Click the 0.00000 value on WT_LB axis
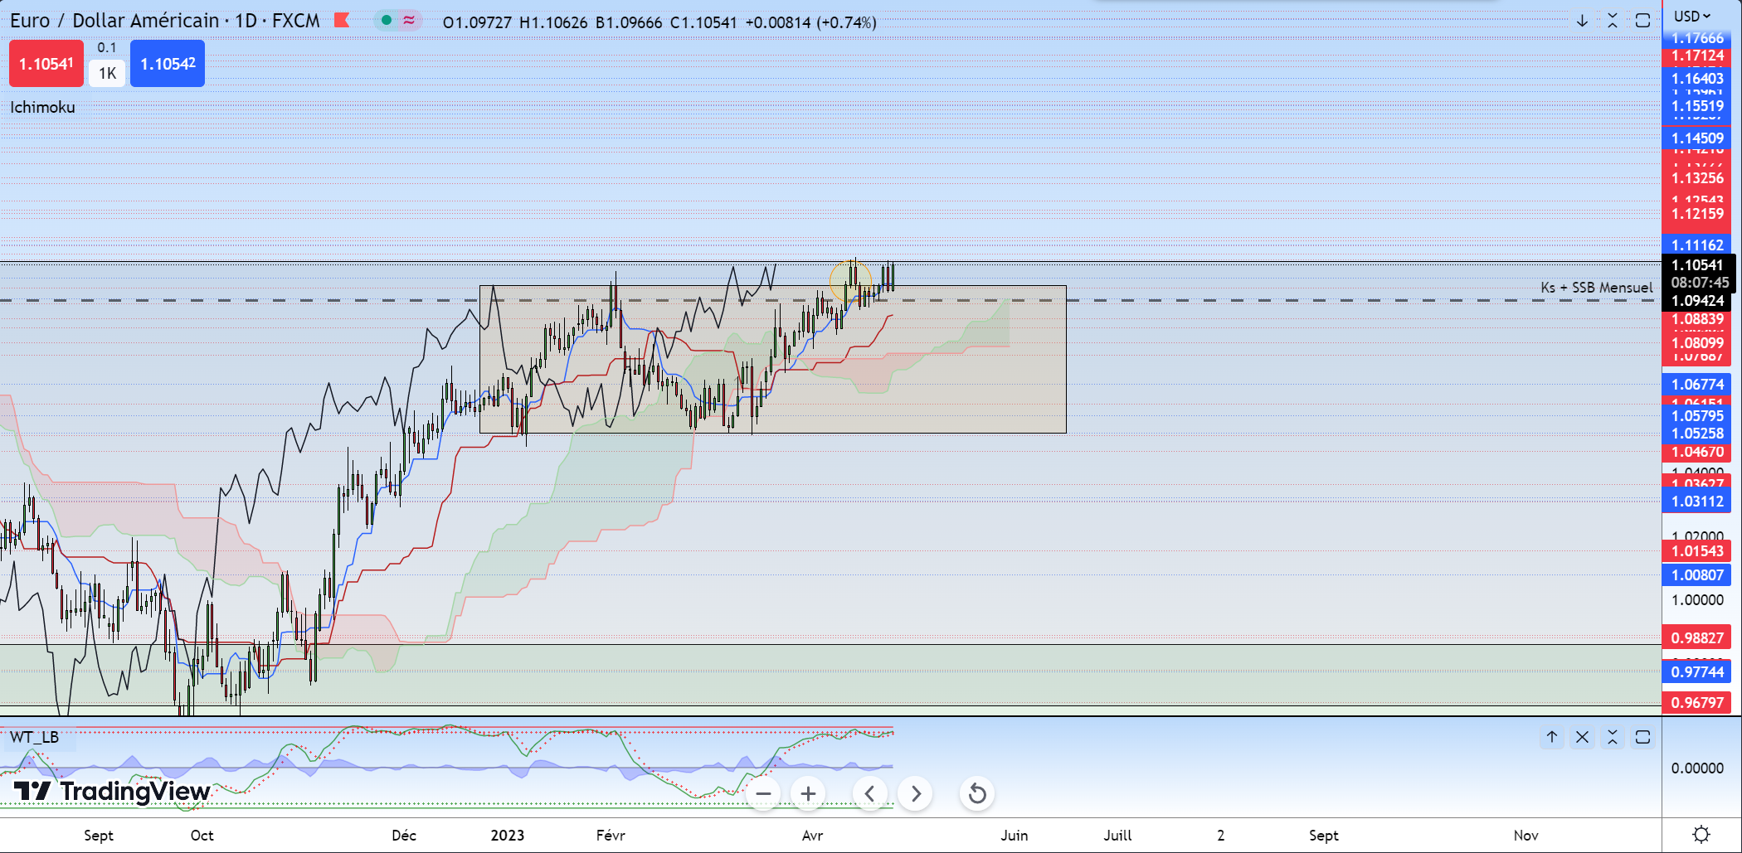1742x853 pixels. [x=1697, y=768]
